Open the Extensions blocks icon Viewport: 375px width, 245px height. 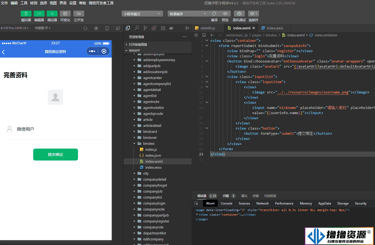[154, 28]
